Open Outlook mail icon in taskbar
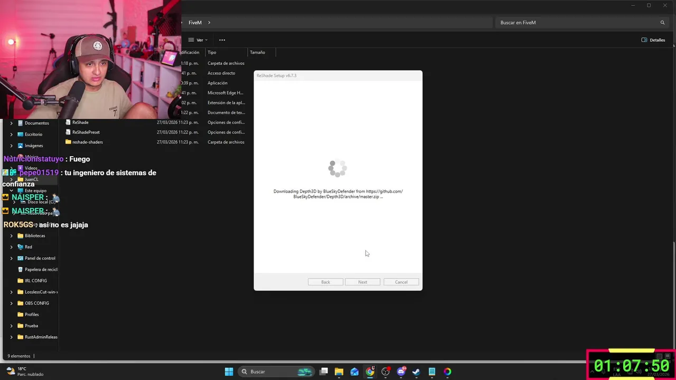 point(354,372)
